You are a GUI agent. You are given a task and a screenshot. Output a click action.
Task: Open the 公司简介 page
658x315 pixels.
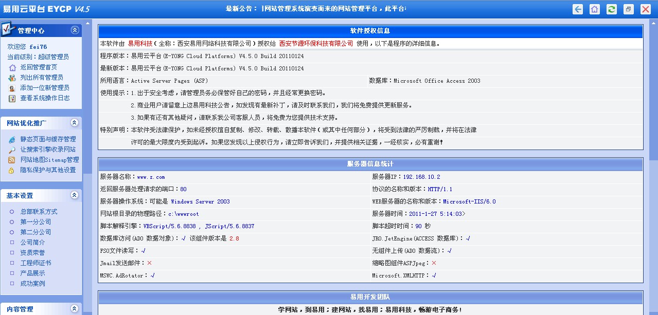click(32, 243)
